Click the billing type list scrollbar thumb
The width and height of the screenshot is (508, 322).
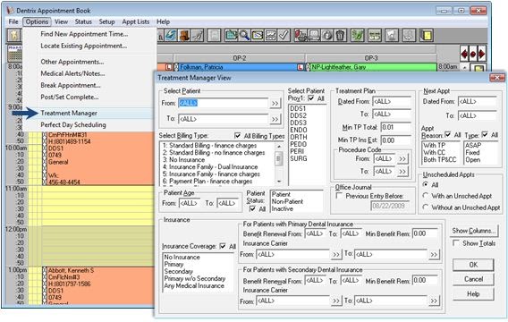(x=279, y=158)
